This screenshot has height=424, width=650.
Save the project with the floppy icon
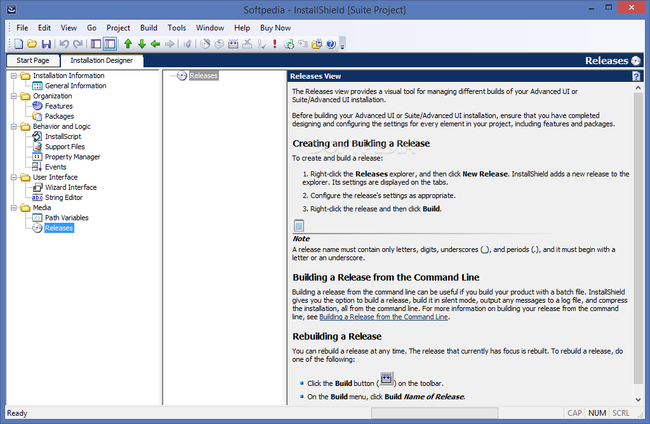(x=46, y=44)
